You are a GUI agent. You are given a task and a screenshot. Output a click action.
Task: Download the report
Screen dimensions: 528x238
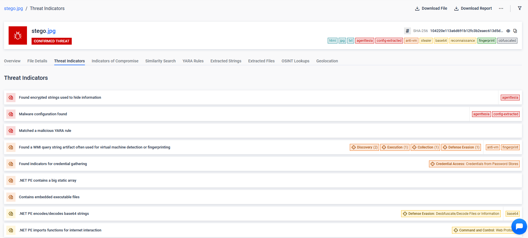473,9
